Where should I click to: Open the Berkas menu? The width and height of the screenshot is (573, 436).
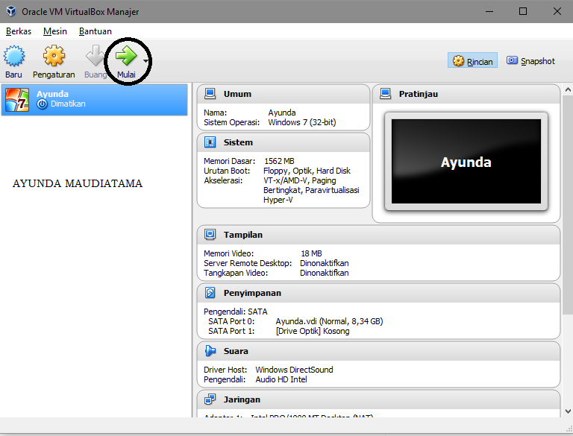pos(19,31)
